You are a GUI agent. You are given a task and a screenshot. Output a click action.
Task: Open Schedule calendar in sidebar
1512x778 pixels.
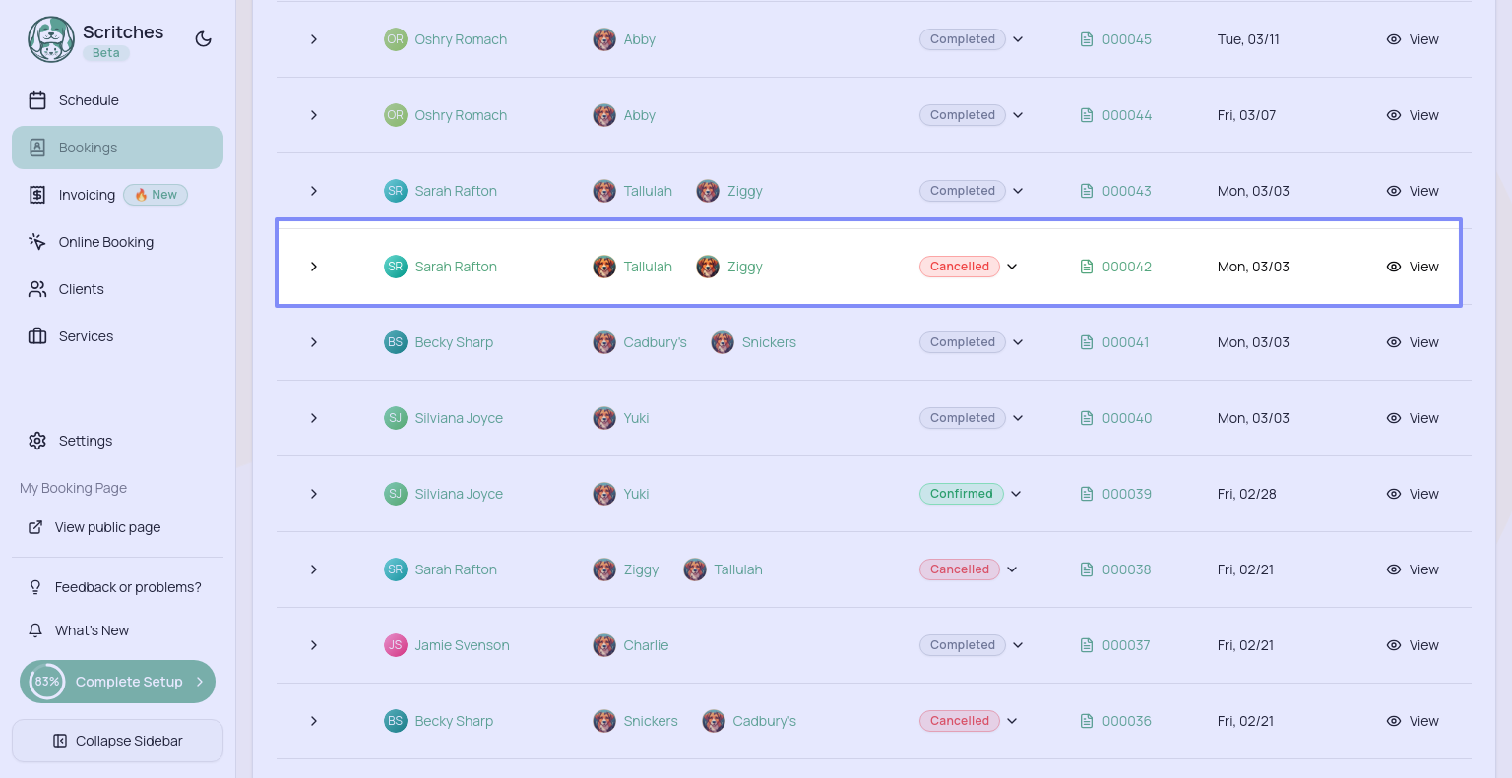pos(37,100)
